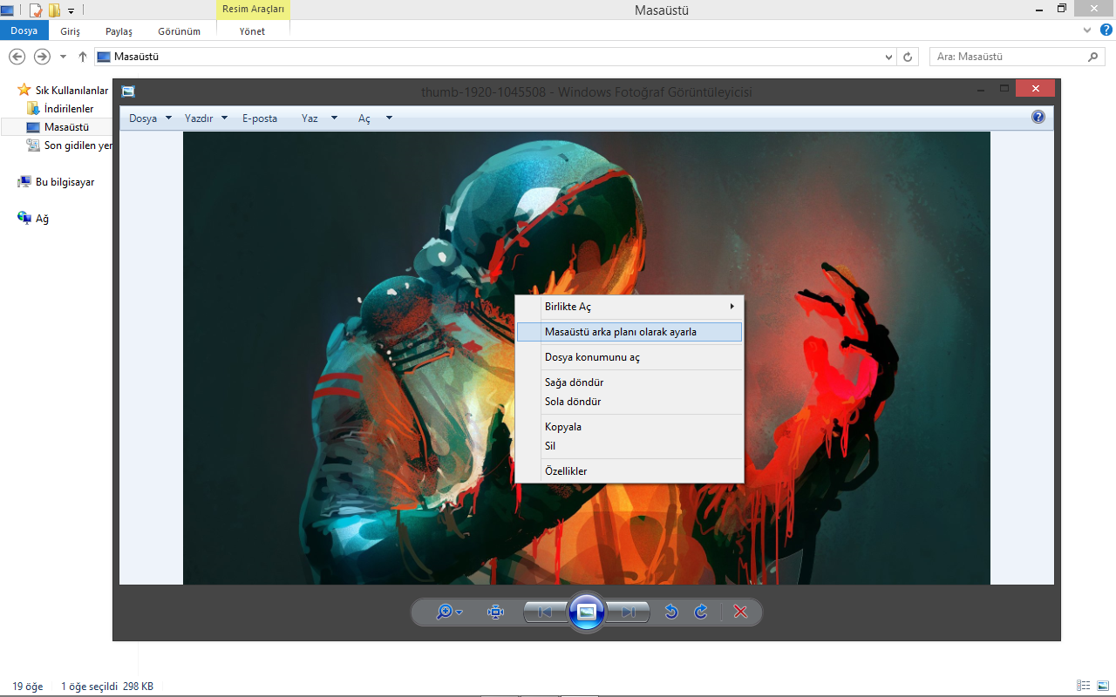Switch to the Yönet ribbon tab
The width and height of the screenshot is (1116, 697).
coord(253,31)
